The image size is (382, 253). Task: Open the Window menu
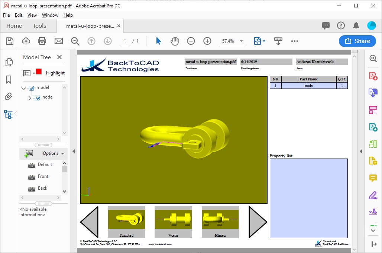[50, 15]
